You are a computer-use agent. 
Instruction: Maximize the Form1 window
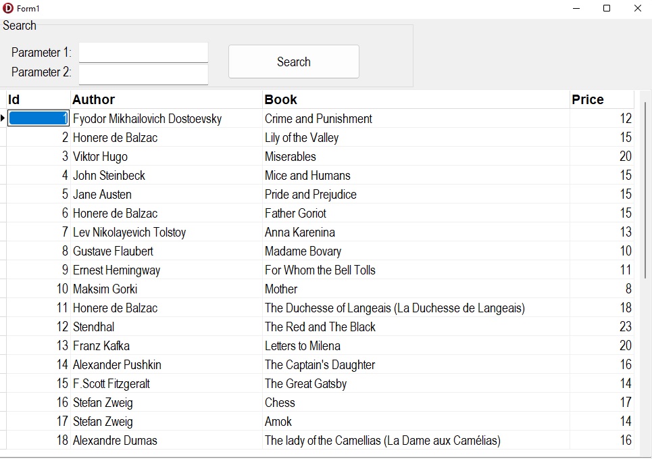coord(606,8)
